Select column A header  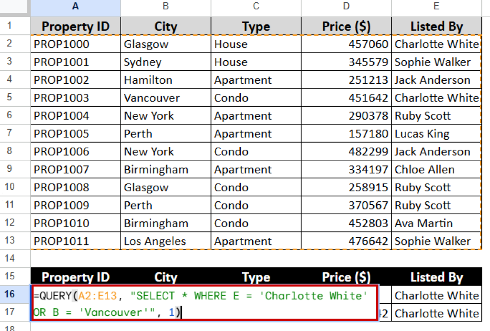coord(75,6)
